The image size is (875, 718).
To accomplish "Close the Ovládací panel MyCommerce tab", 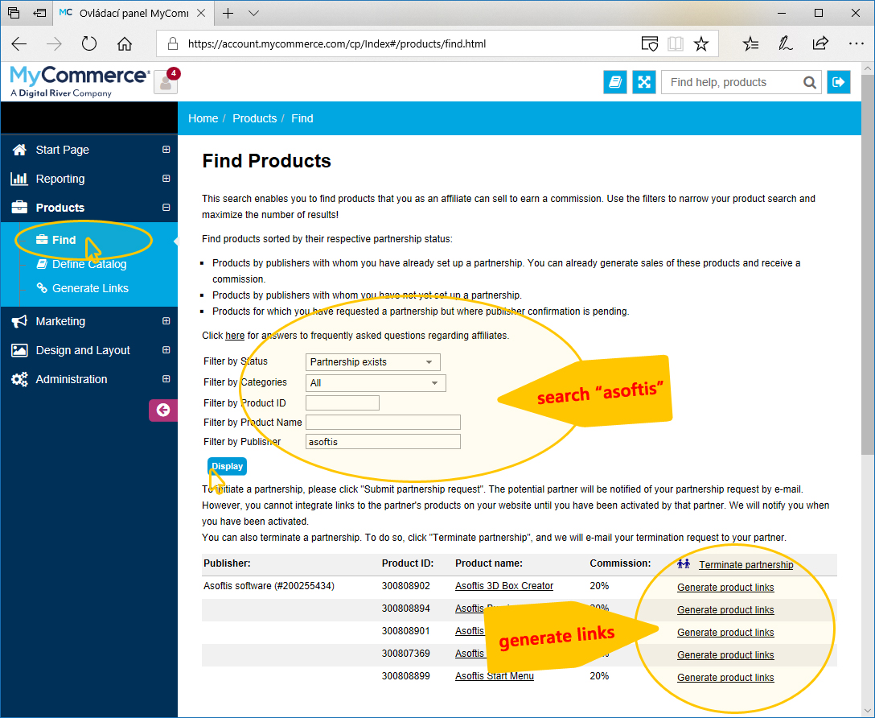I will pyautogui.click(x=201, y=14).
